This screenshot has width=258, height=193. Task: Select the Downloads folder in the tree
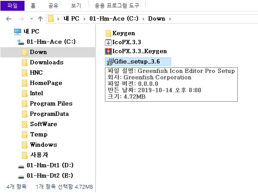pyautogui.click(x=46, y=62)
